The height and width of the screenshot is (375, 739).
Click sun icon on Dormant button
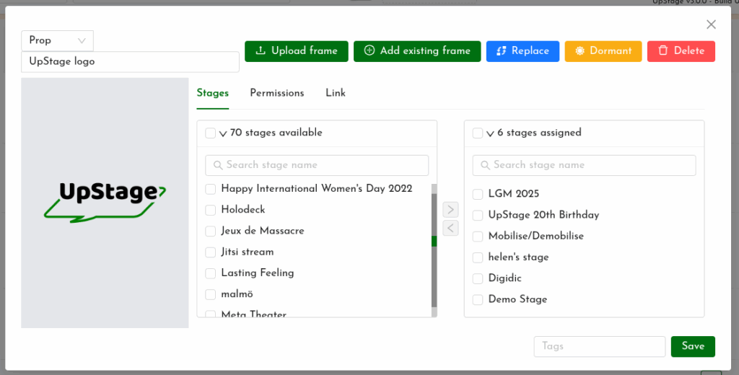tap(580, 51)
